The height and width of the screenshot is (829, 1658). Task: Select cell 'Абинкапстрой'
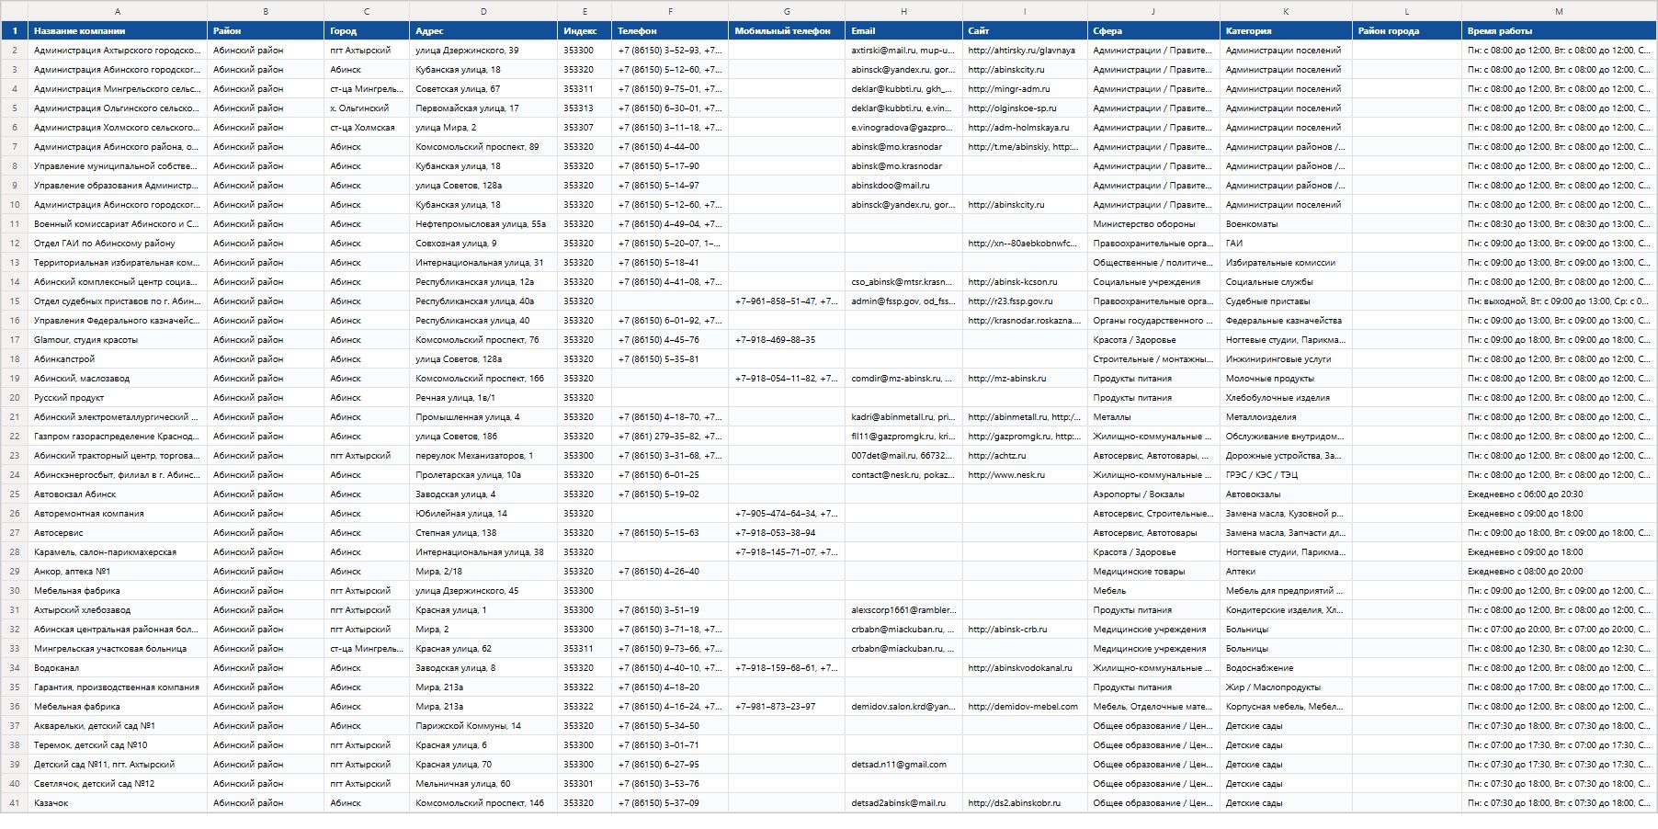click(x=118, y=359)
